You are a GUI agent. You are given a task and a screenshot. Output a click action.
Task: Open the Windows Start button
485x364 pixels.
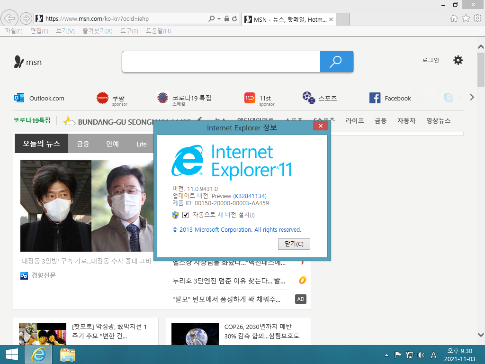click(x=12, y=355)
